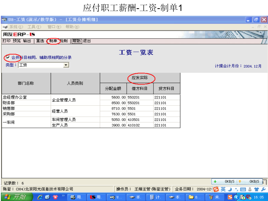Open the 窗口(W) menu
This screenshot has height=201, width=268.
point(54,27)
